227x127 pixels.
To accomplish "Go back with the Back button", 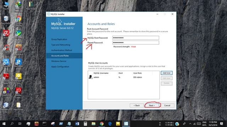I will [x=137, y=105].
